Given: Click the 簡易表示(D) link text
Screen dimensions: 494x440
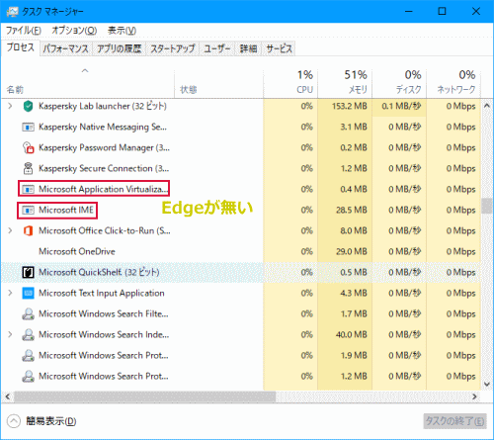Looking at the screenshot, I should click(51, 421).
